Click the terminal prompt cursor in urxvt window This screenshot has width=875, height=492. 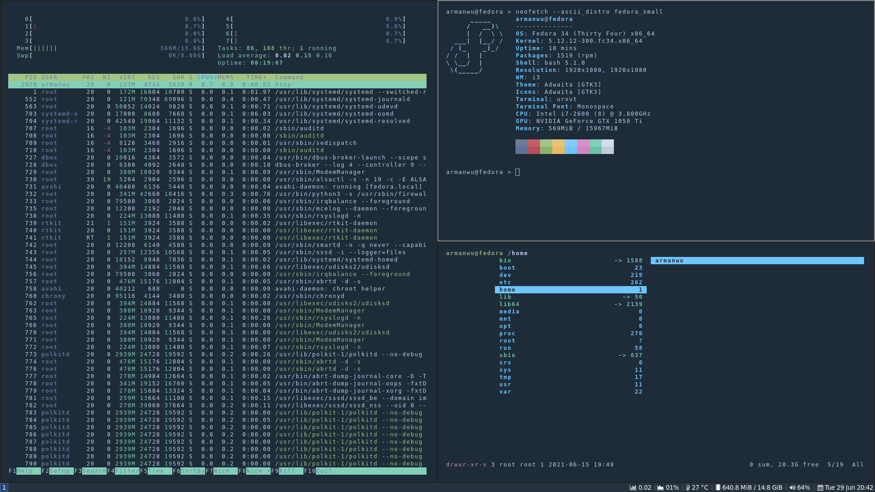point(518,172)
